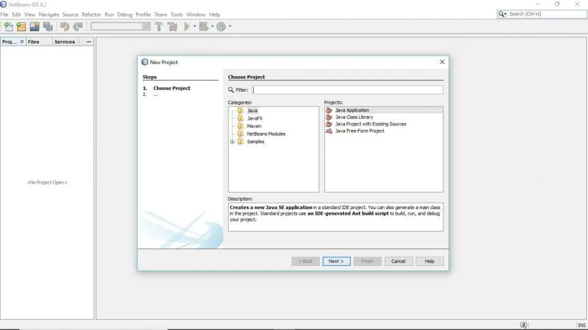Click the Java Free-Form Project icon
This screenshot has height=330, width=588.
tap(329, 131)
